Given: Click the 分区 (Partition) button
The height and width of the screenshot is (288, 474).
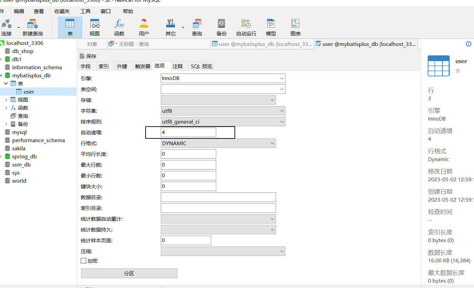Looking at the screenshot, I should (129, 273).
